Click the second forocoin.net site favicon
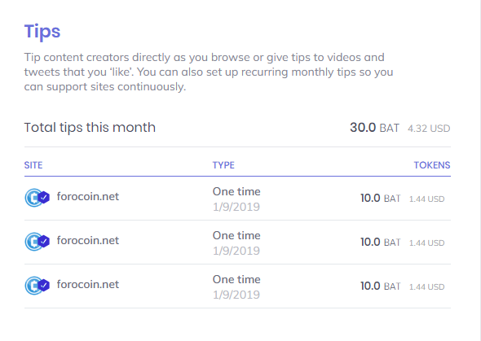Image resolution: width=481 pixels, height=341 pixels. (x=33, y=242)
